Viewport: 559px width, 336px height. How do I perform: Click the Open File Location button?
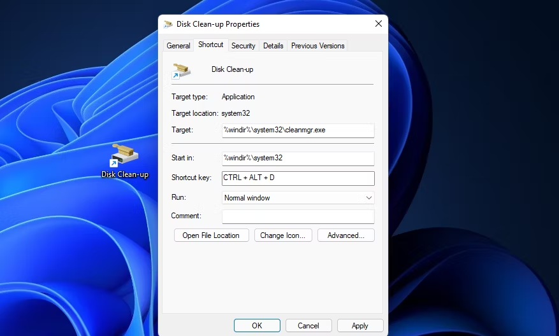[211, 235]
